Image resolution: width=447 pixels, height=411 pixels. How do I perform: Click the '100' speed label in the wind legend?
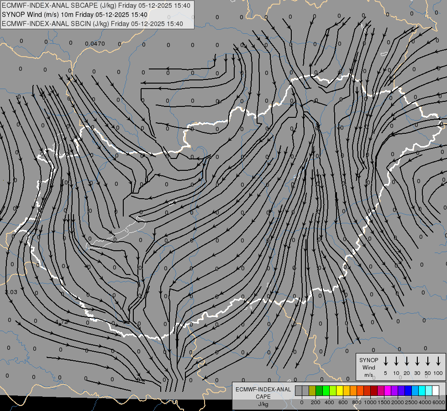pos(438,373)
